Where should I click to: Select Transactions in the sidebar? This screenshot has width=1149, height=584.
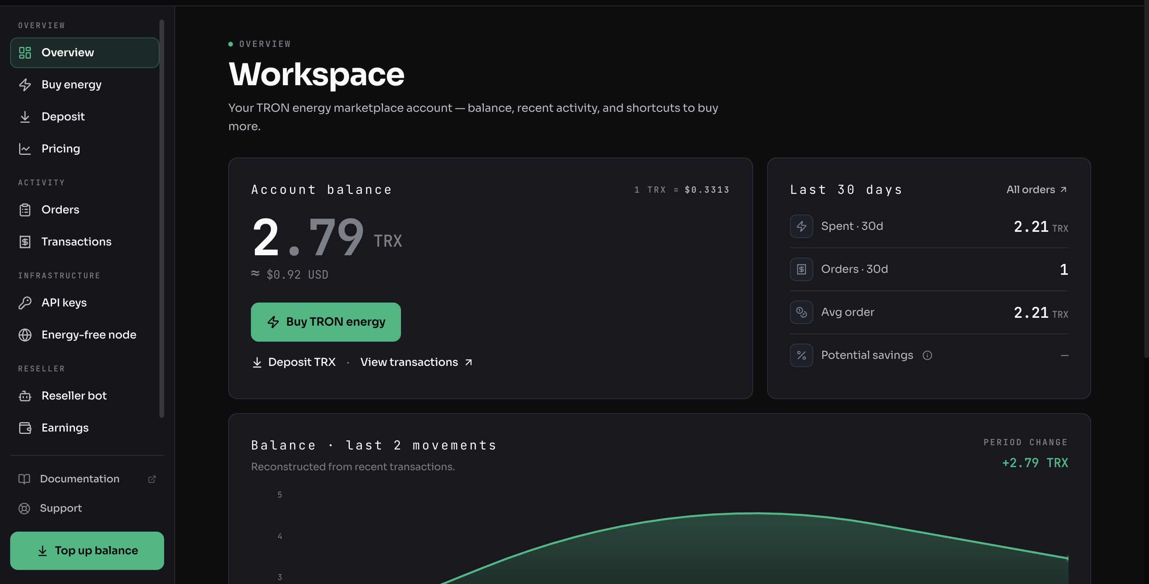coord(85,242)
